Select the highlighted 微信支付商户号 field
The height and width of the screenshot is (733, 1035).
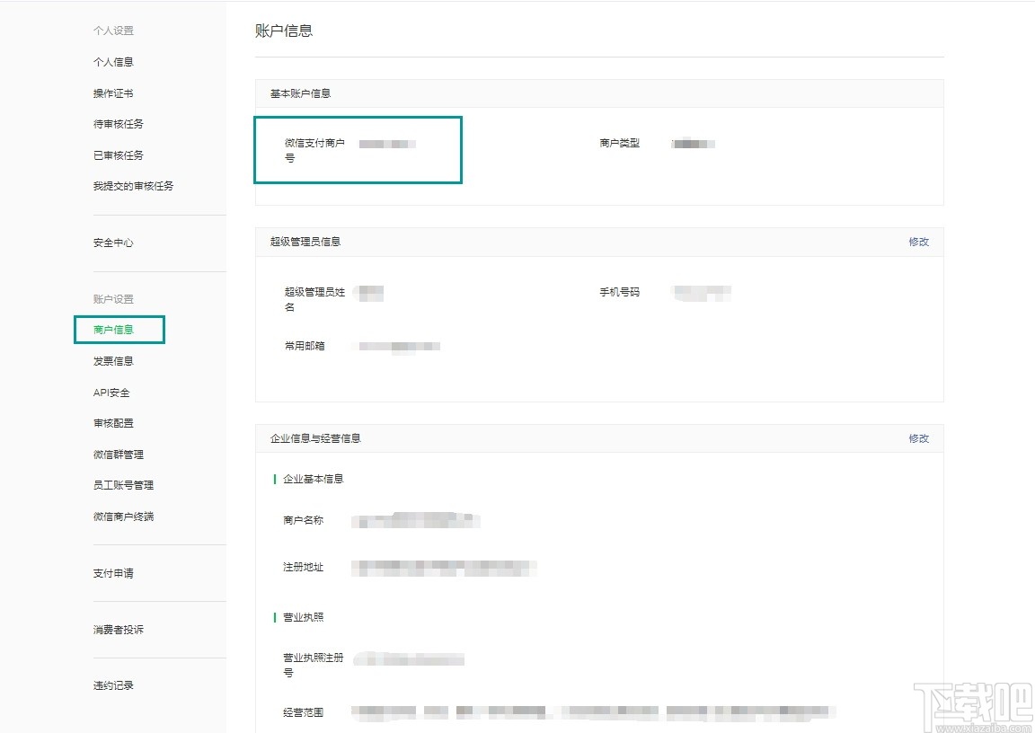(358, 150)
